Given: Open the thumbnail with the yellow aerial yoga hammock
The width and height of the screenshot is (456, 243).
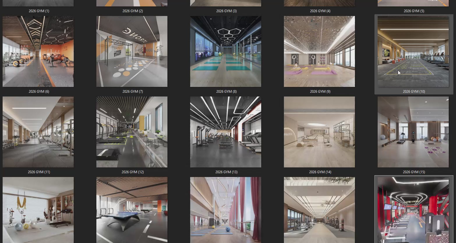Looking at the screenshot, I should point(38,210).
